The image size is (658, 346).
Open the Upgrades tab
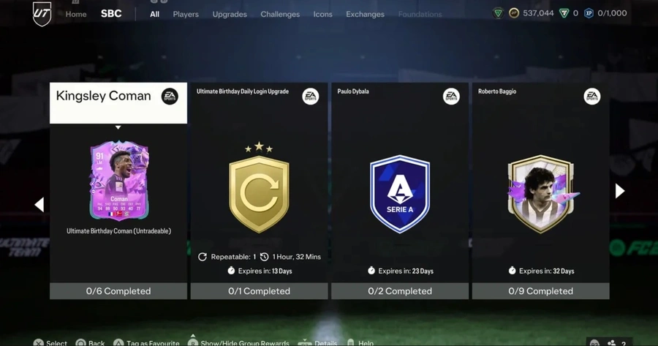pyautogui.click(x=230, y=14)
